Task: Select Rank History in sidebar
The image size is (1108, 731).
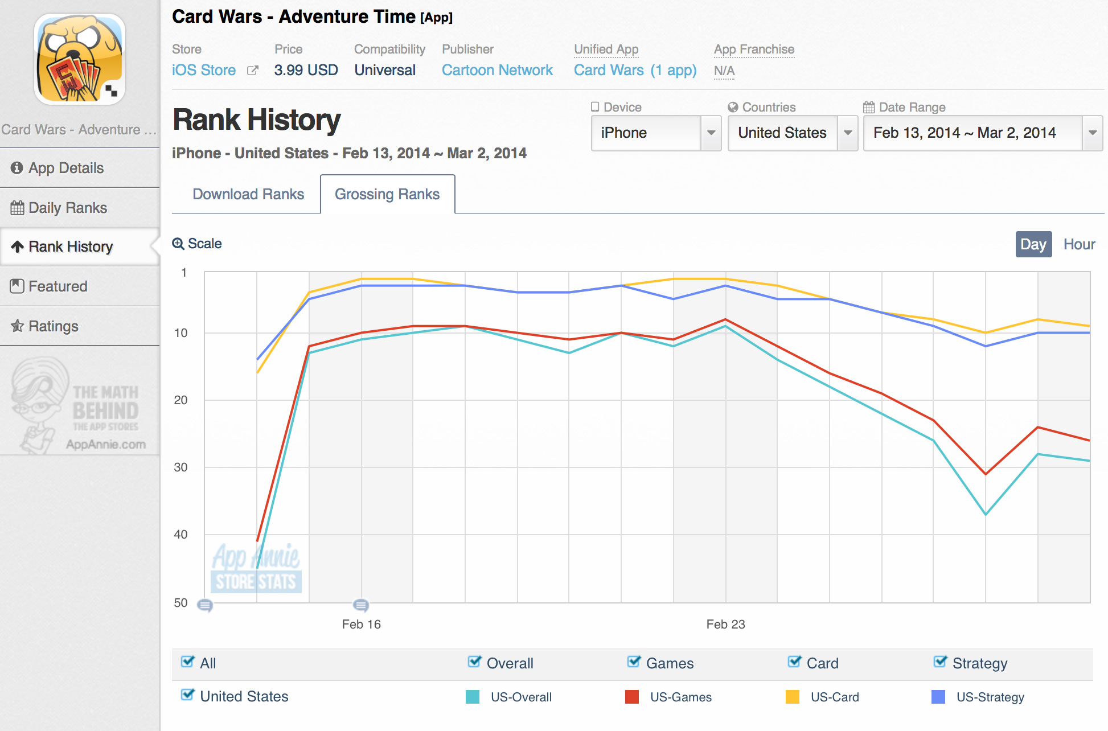Action: 80,247
